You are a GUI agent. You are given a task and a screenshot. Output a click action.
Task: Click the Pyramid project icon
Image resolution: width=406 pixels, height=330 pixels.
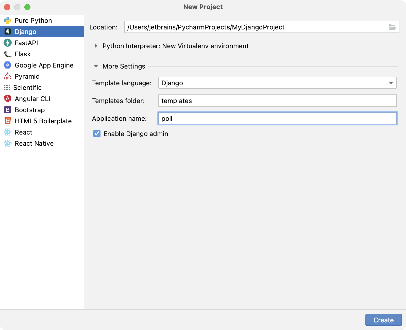pos(7,76)
